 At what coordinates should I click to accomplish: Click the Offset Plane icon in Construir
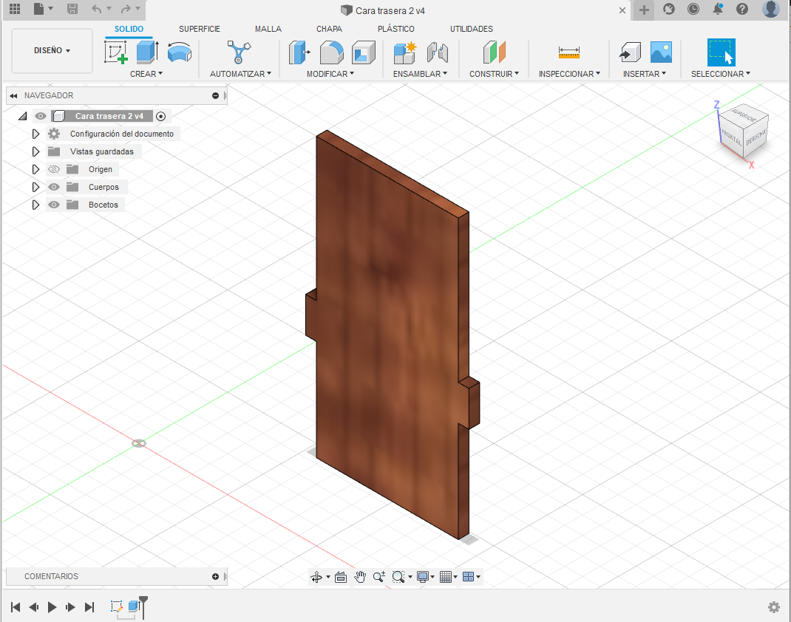tap(494, 52)
